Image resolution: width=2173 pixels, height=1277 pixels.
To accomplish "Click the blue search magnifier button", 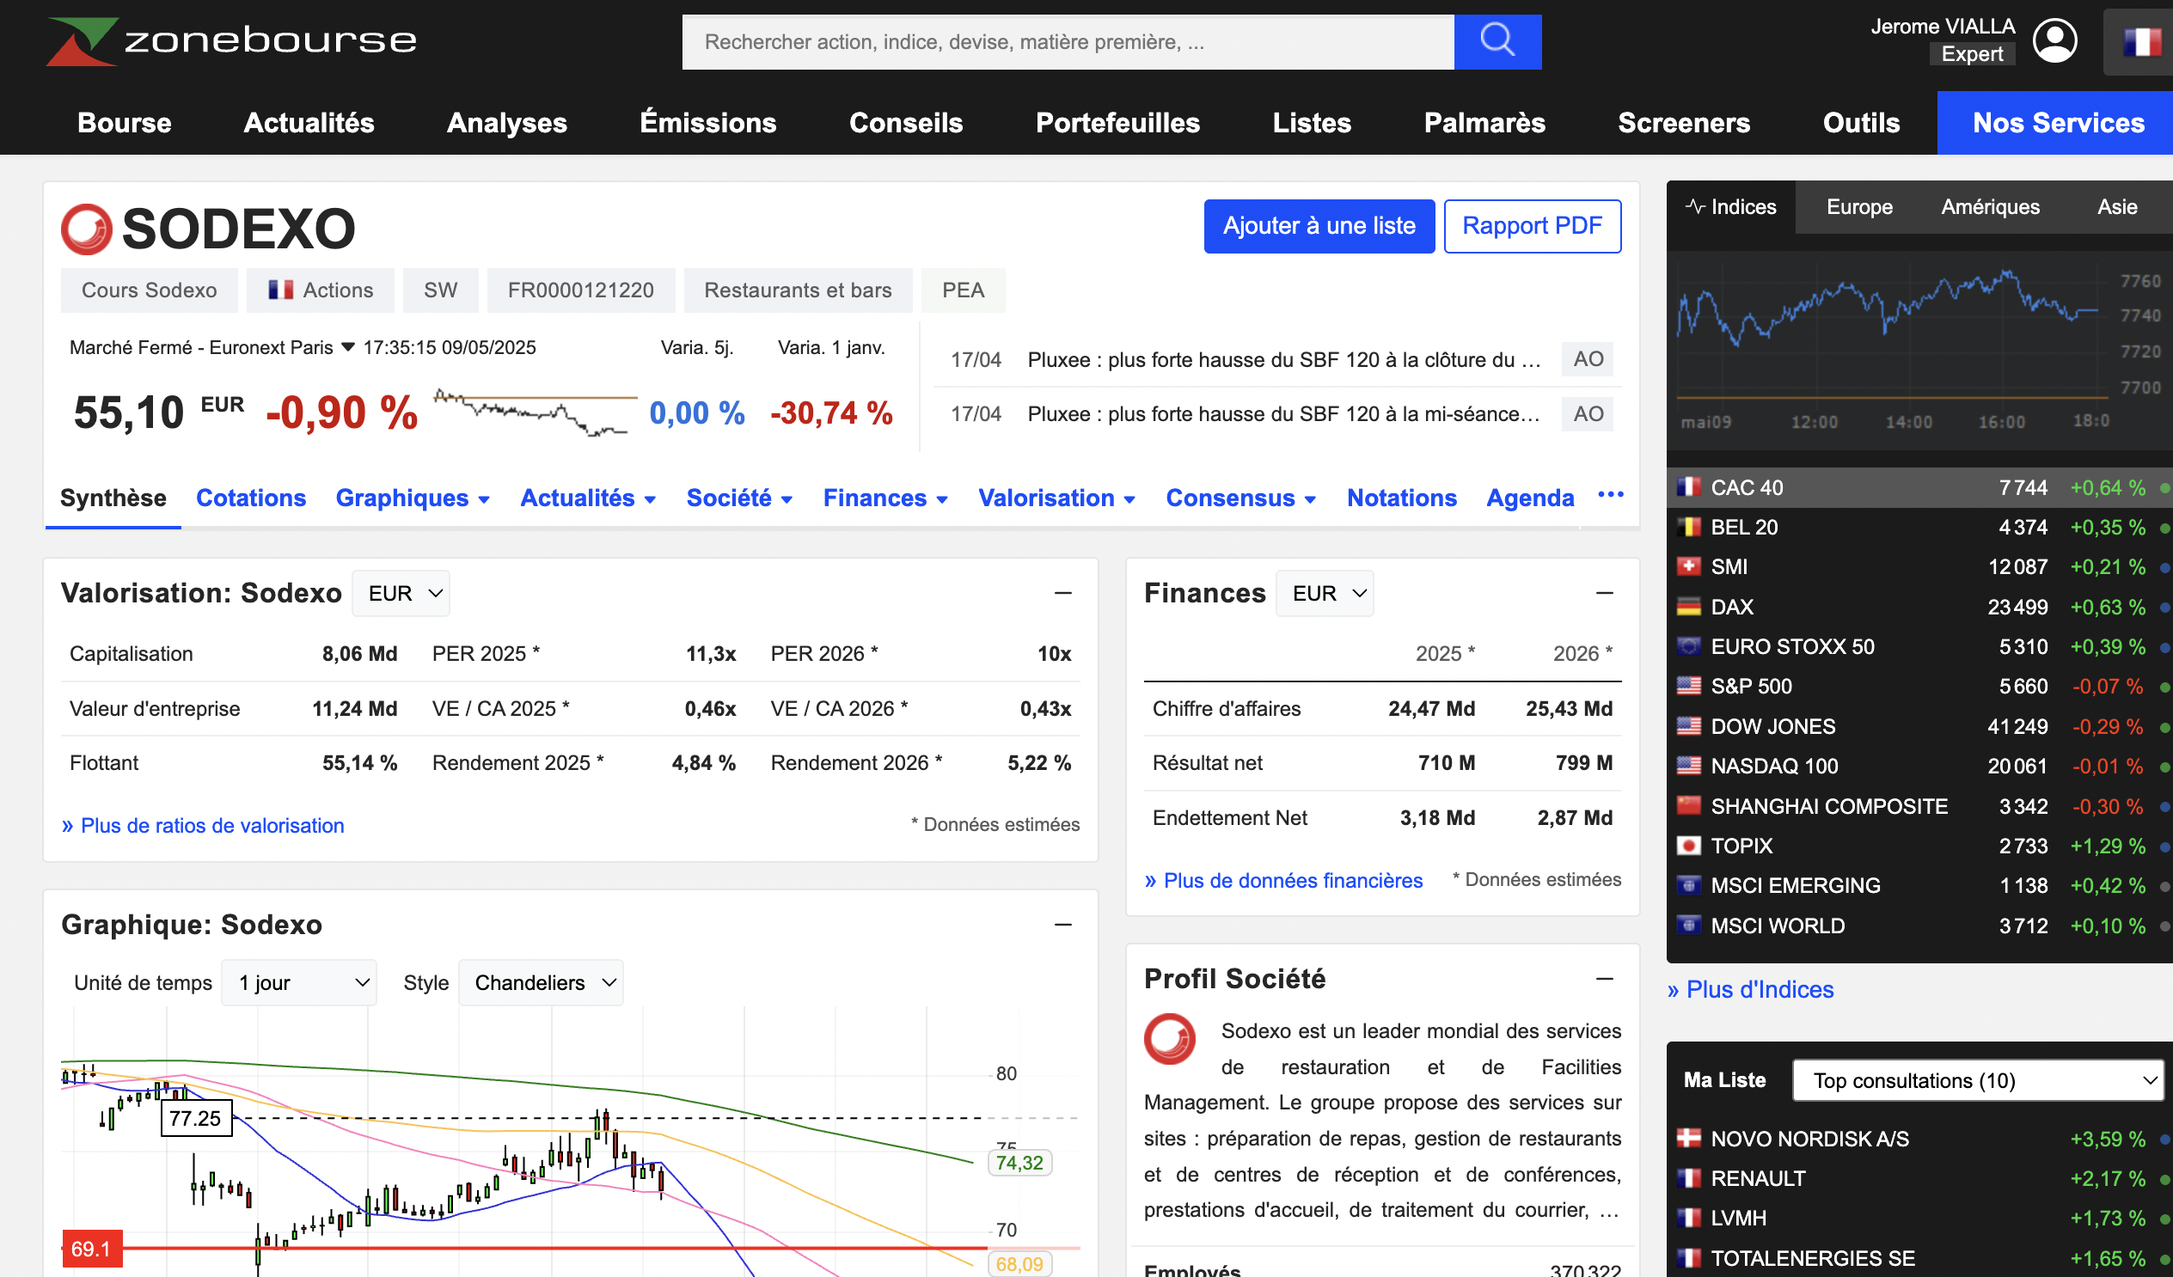I will point(1497,40).
